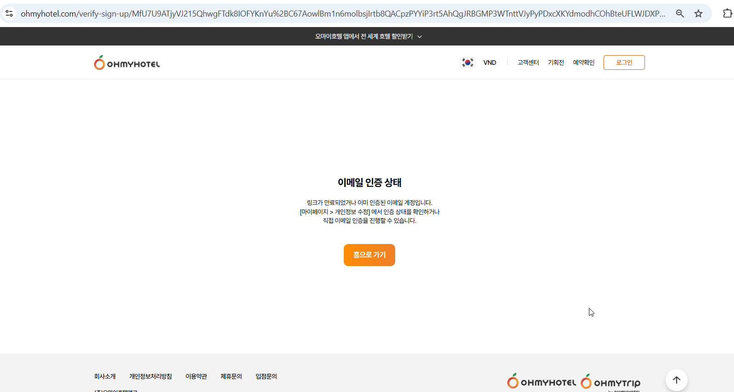
Task: Click the OHMYHOTEL logo in header
Action: 127,62
